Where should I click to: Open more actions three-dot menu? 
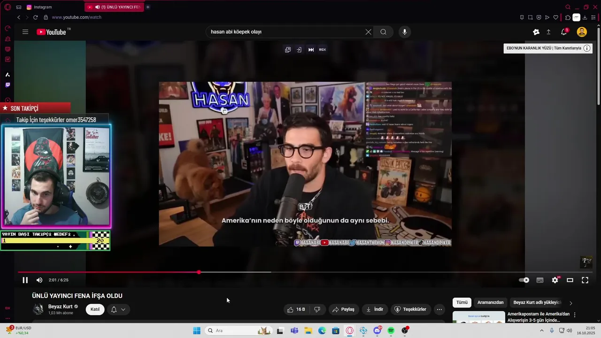(x=439, y=309)
